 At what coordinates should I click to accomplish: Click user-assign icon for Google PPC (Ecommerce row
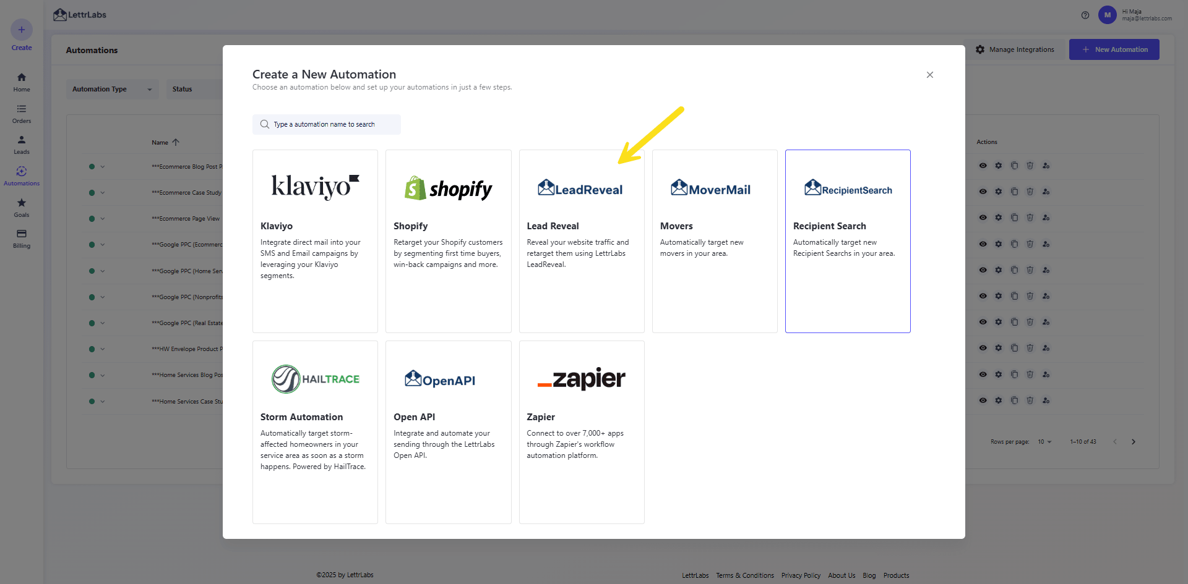1046,244
